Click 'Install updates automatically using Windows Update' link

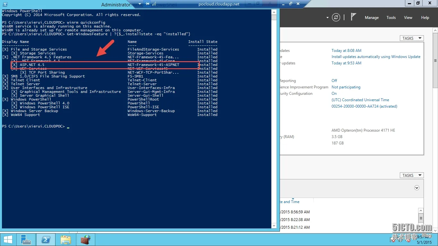tap(376, 57)
